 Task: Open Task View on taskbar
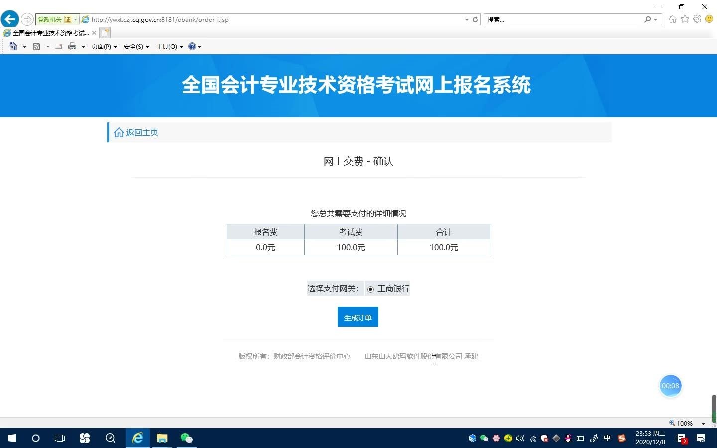pyautogui.click(x=60, y=438)
